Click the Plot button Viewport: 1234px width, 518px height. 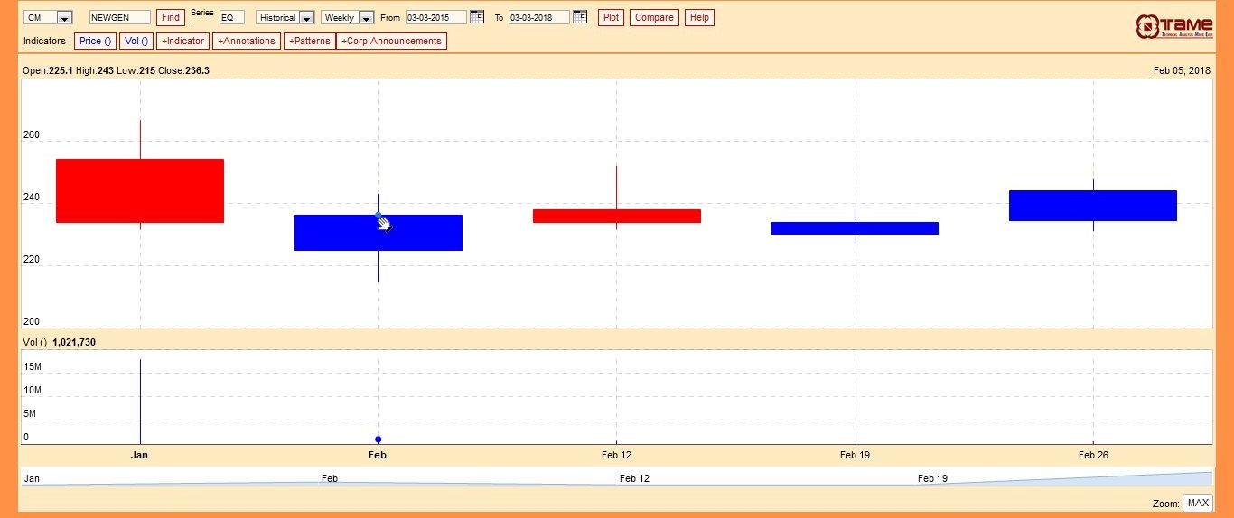611,18
